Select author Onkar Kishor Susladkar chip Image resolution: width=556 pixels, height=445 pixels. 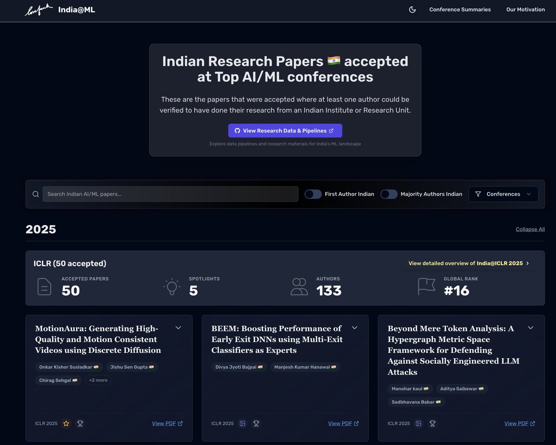pyautogui.click(x=69, y=367)
